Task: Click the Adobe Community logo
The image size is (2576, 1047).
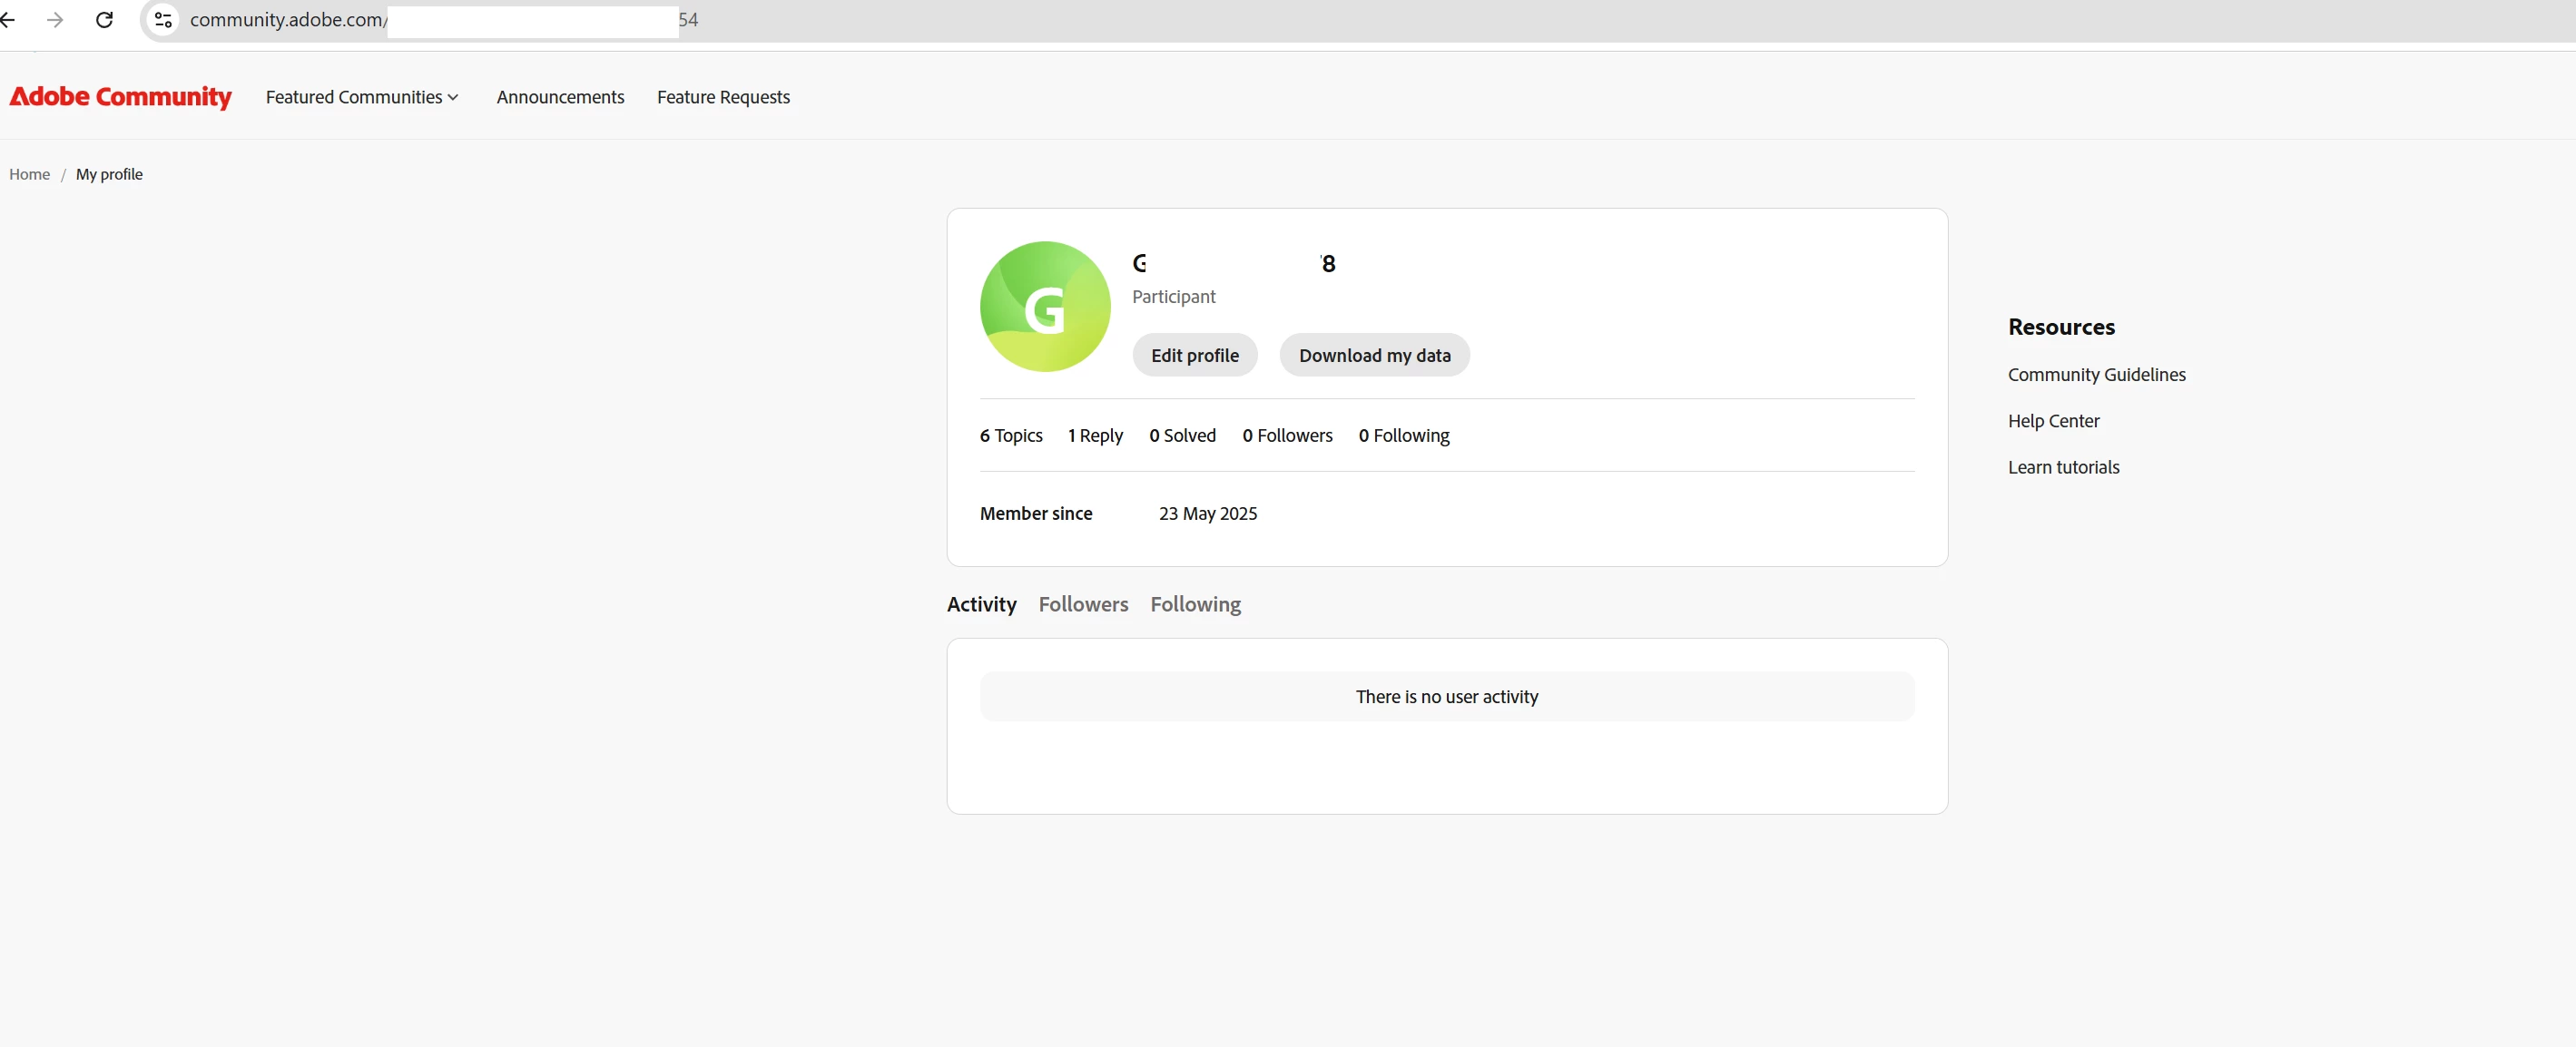Action: pyautogui.click(x=120, y=97)
